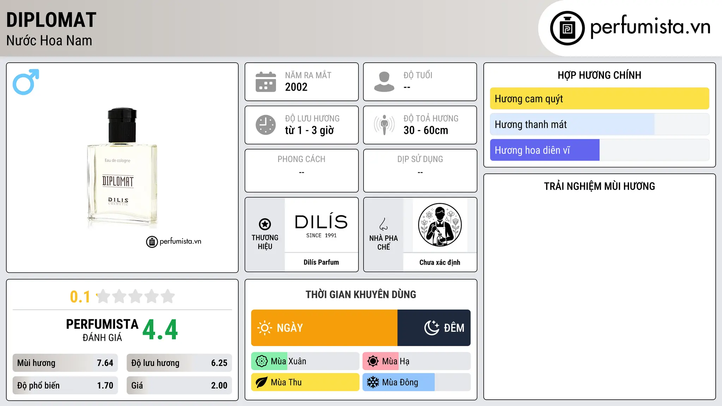722x406 pixels.
Task: Click the perfumista.vn site name in header
Action: point(650,27)
